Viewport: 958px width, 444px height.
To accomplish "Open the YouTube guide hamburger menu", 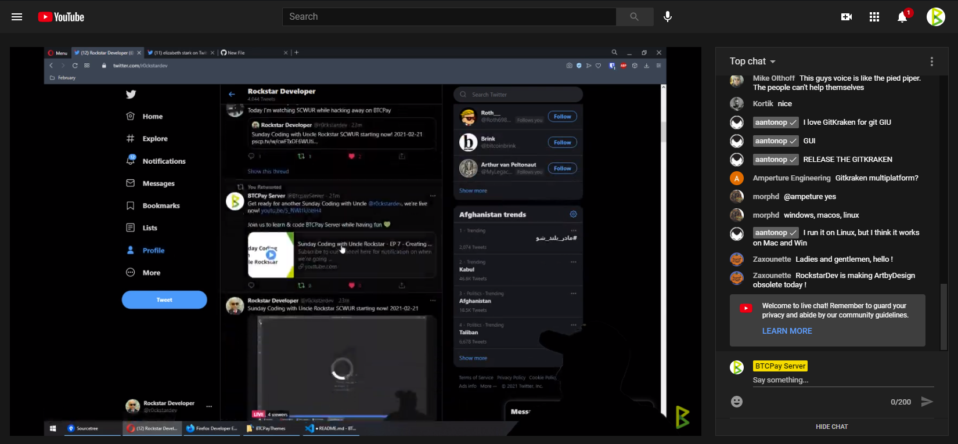I will 17,17.
